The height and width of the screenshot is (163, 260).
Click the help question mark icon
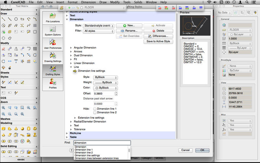(x=71, y=150)
